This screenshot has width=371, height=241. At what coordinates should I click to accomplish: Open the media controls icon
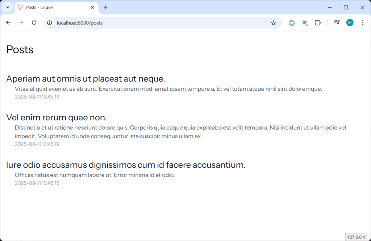coord(337,23)
